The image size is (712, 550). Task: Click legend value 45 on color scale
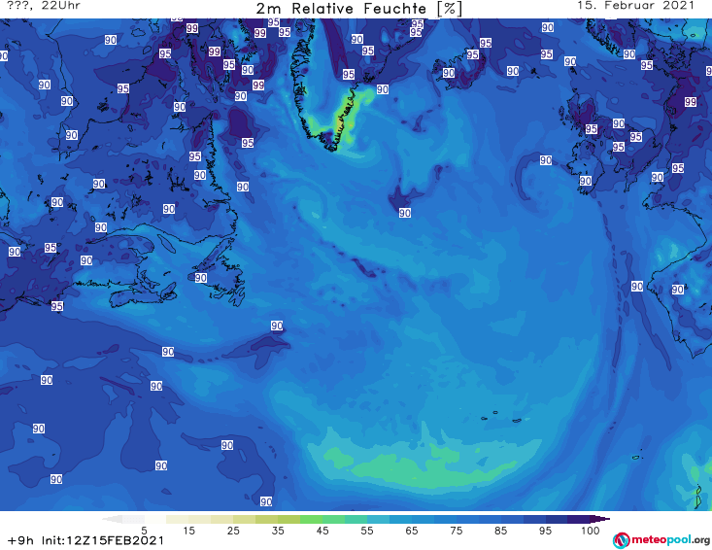[x=322, y=531]
